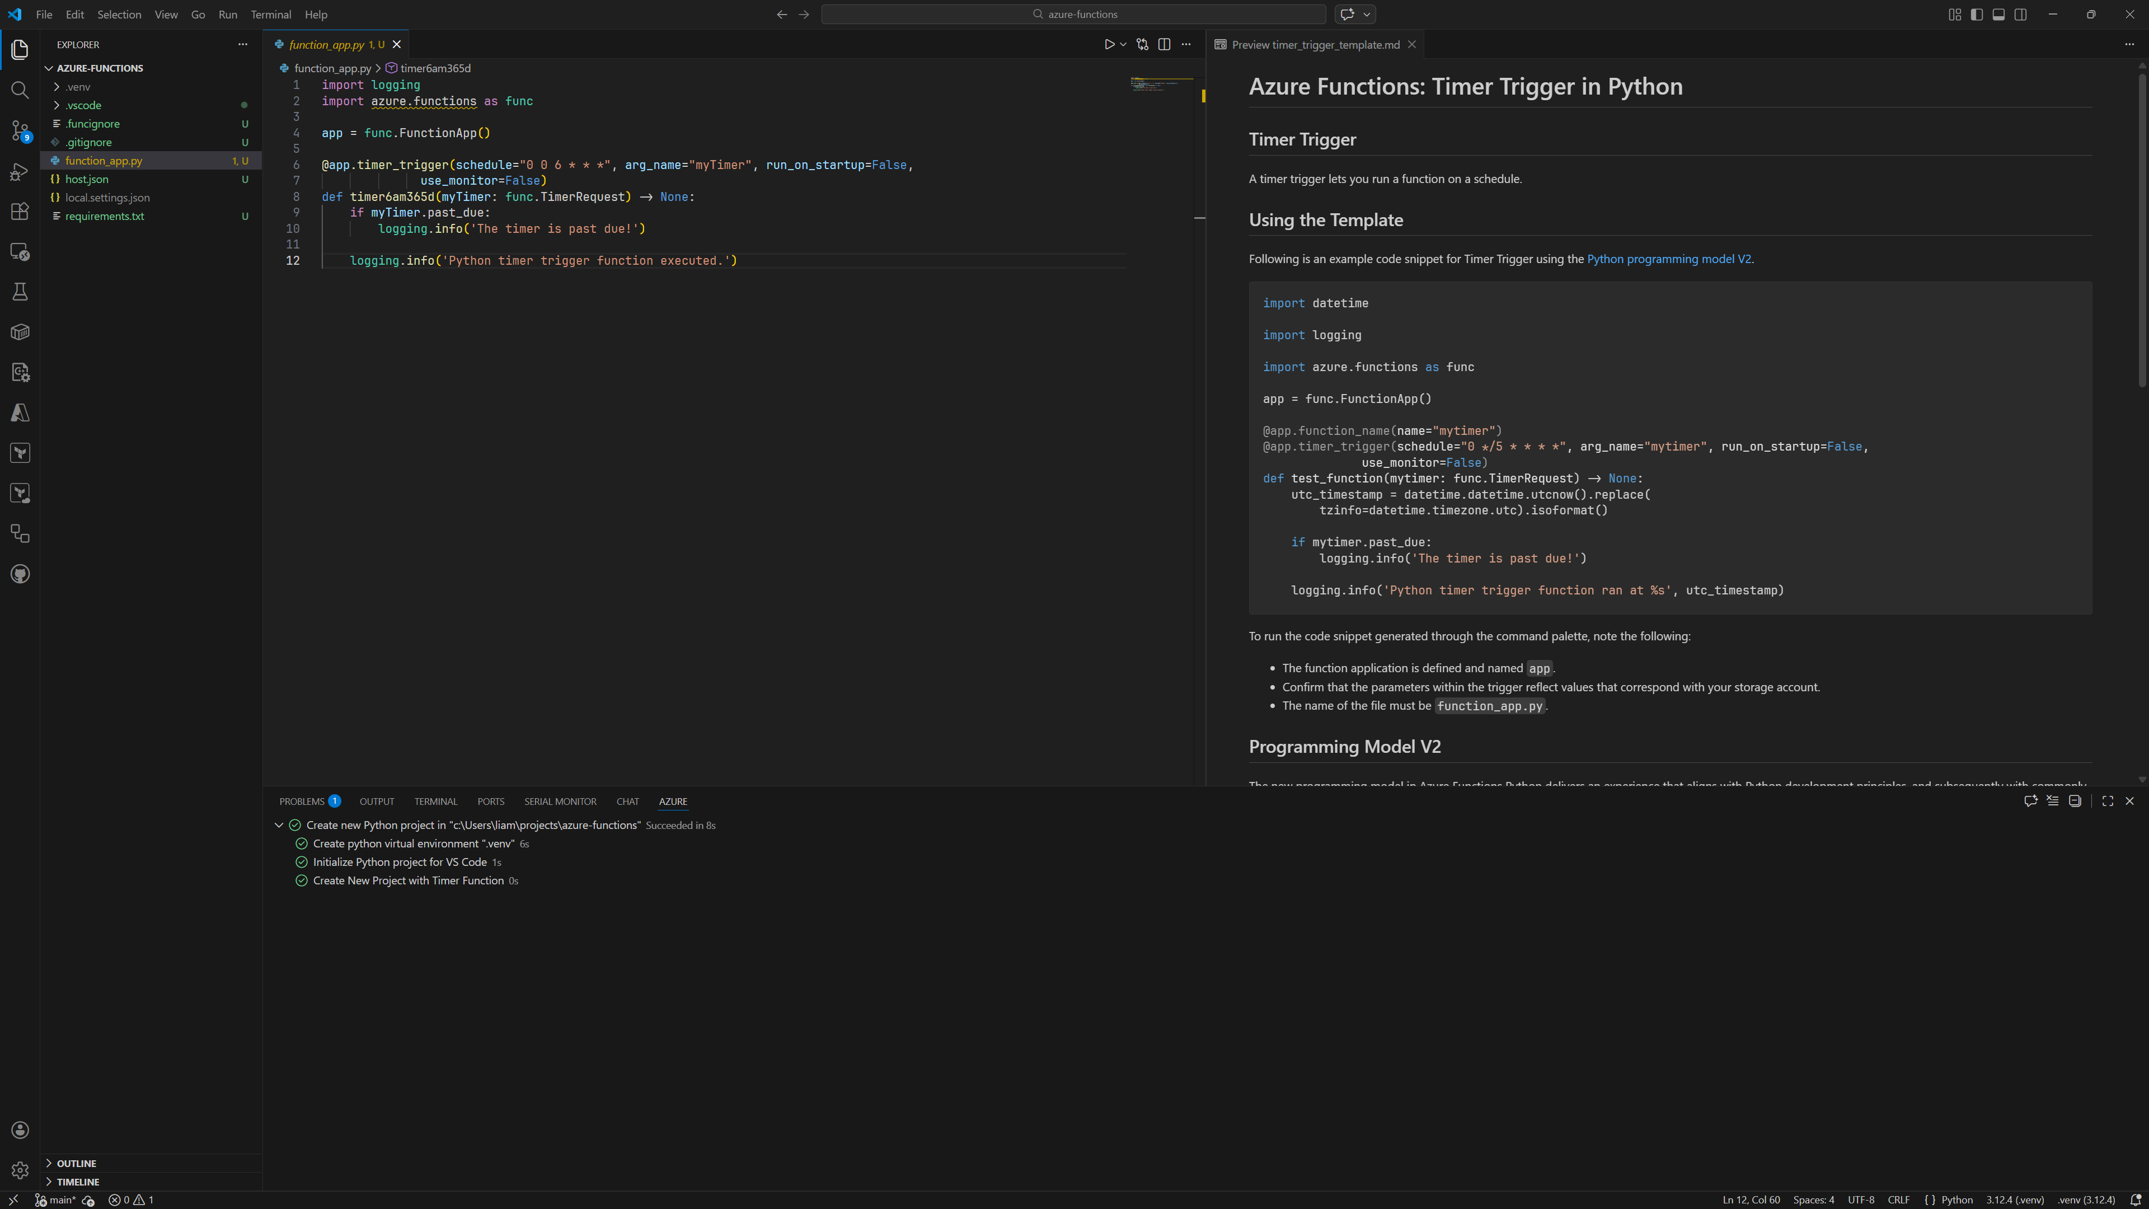
Task: Open the Testing flask view
Action: coord(20,292)
